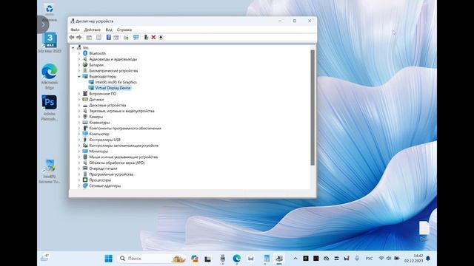This screenshot has width=474, height=266.
Task: Expand the Биометрические устройства category
Action: pos(79,71)
